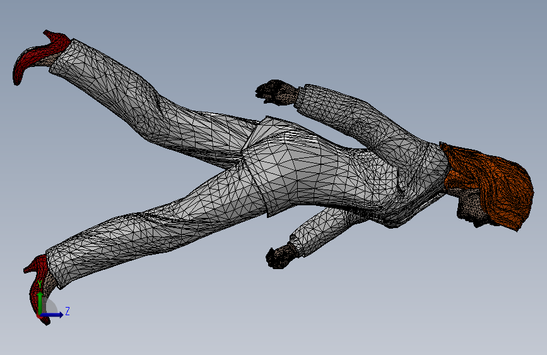Click the blue Z axis arrow of the triad
Image resolution: width=547 pixels, height=355 pixels.
coord(52,315)
